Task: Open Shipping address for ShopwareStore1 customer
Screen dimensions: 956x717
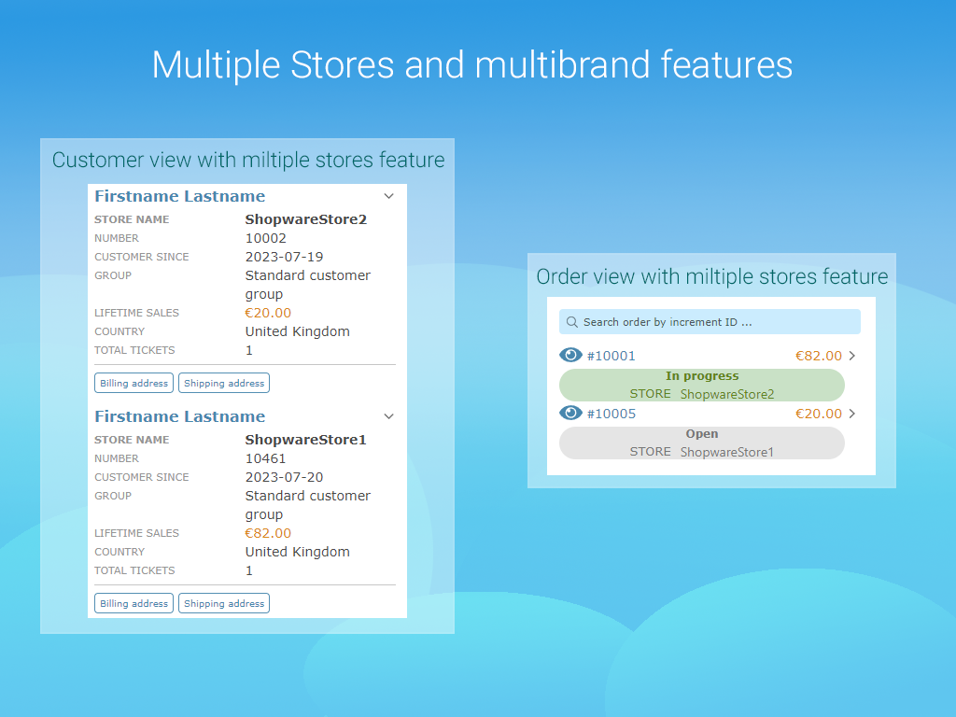Action: (224, 603)
